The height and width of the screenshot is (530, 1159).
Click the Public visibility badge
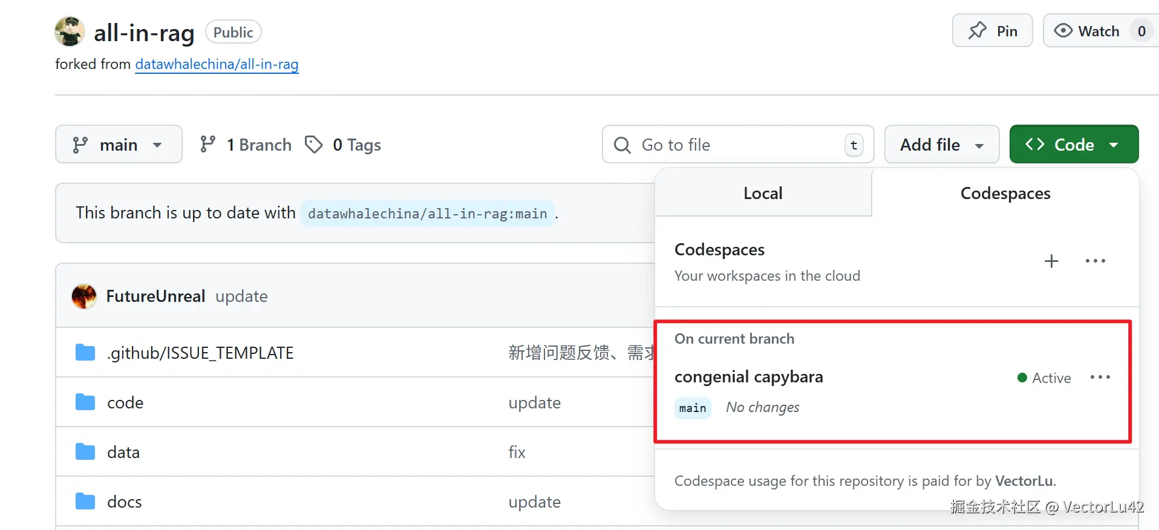(x=233, y=32)
